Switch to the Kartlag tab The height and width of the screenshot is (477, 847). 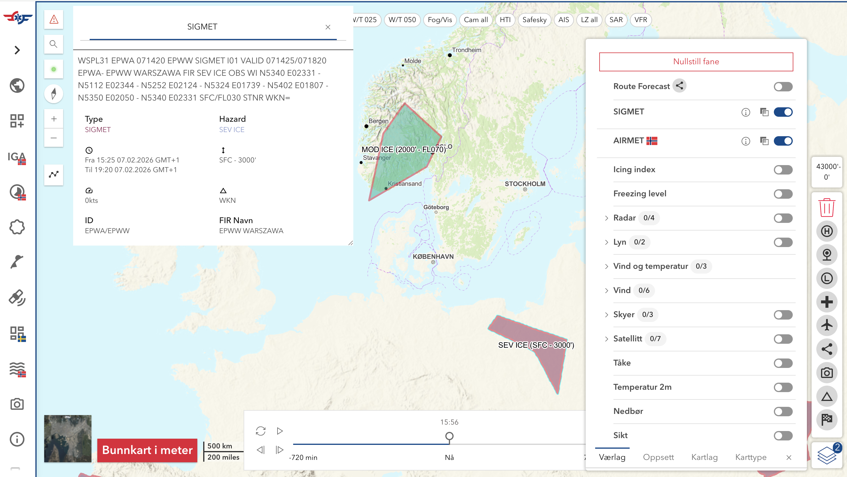pyautogui.click(x=704, y=457)
